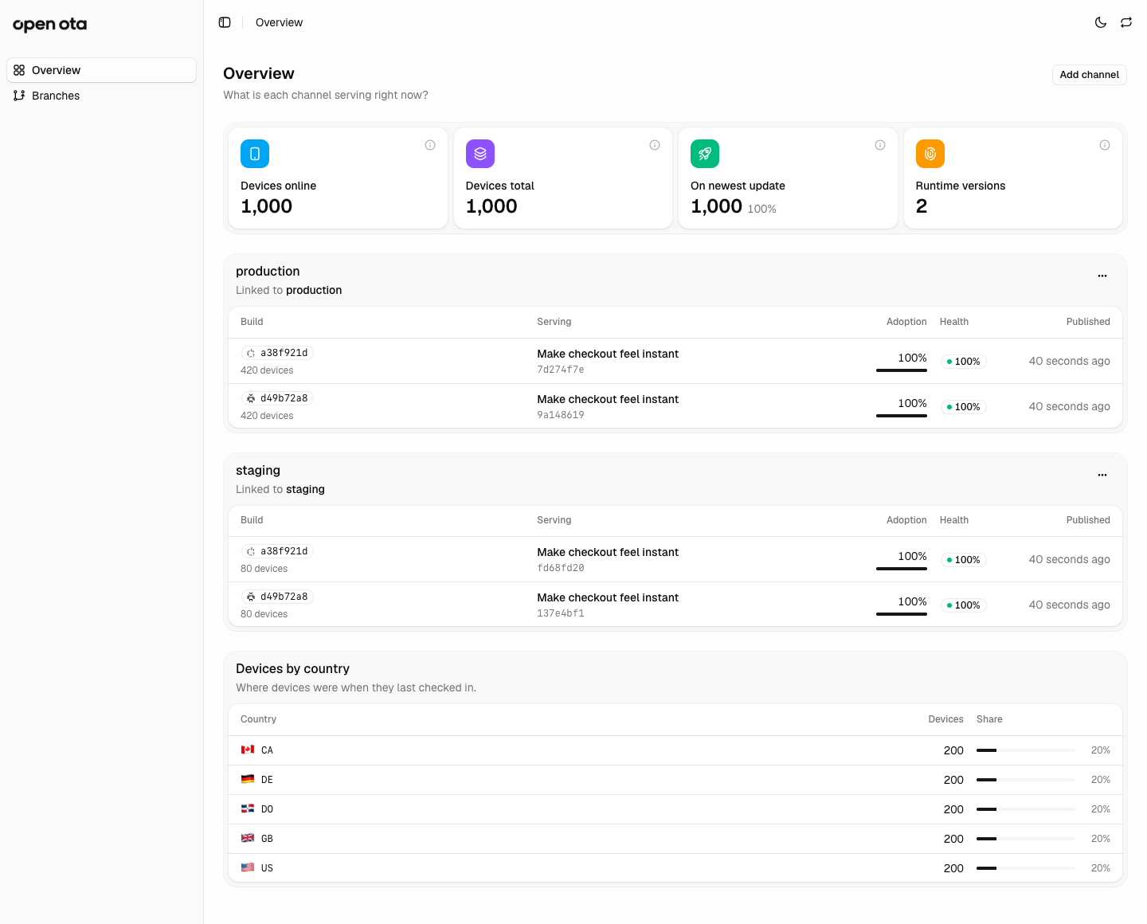Follow the linked production branch link
Viewport: 1147px width, 924px height.
314,290
